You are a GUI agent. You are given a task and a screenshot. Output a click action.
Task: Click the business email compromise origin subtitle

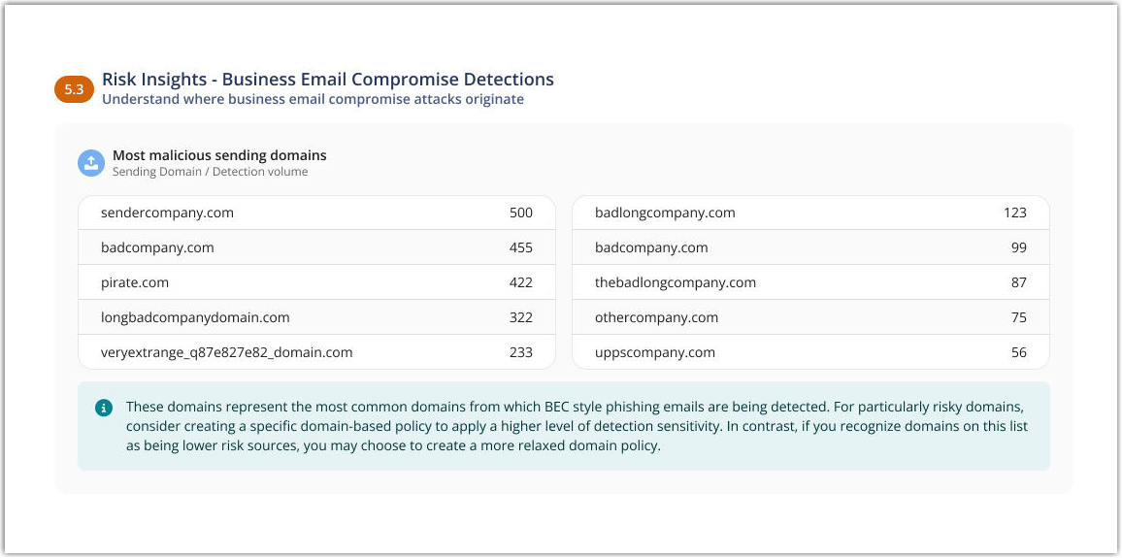[313, 99]
